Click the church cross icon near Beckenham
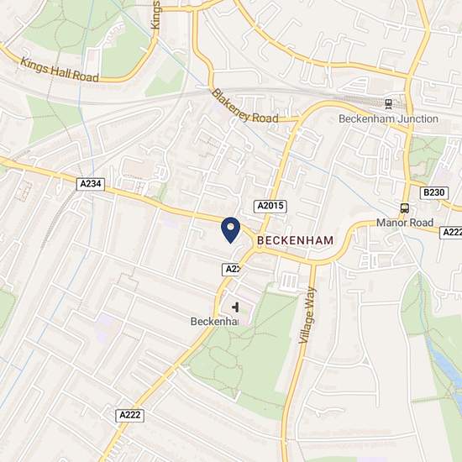The image size is (462, 462). click(235, 307)
